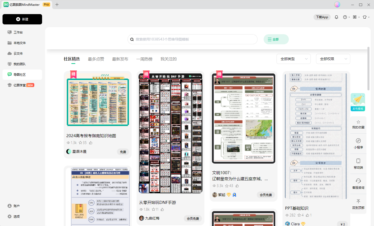Screen dimensions: 374x226
Task: Click the 新建 button
Action: (x=22, y=19)
